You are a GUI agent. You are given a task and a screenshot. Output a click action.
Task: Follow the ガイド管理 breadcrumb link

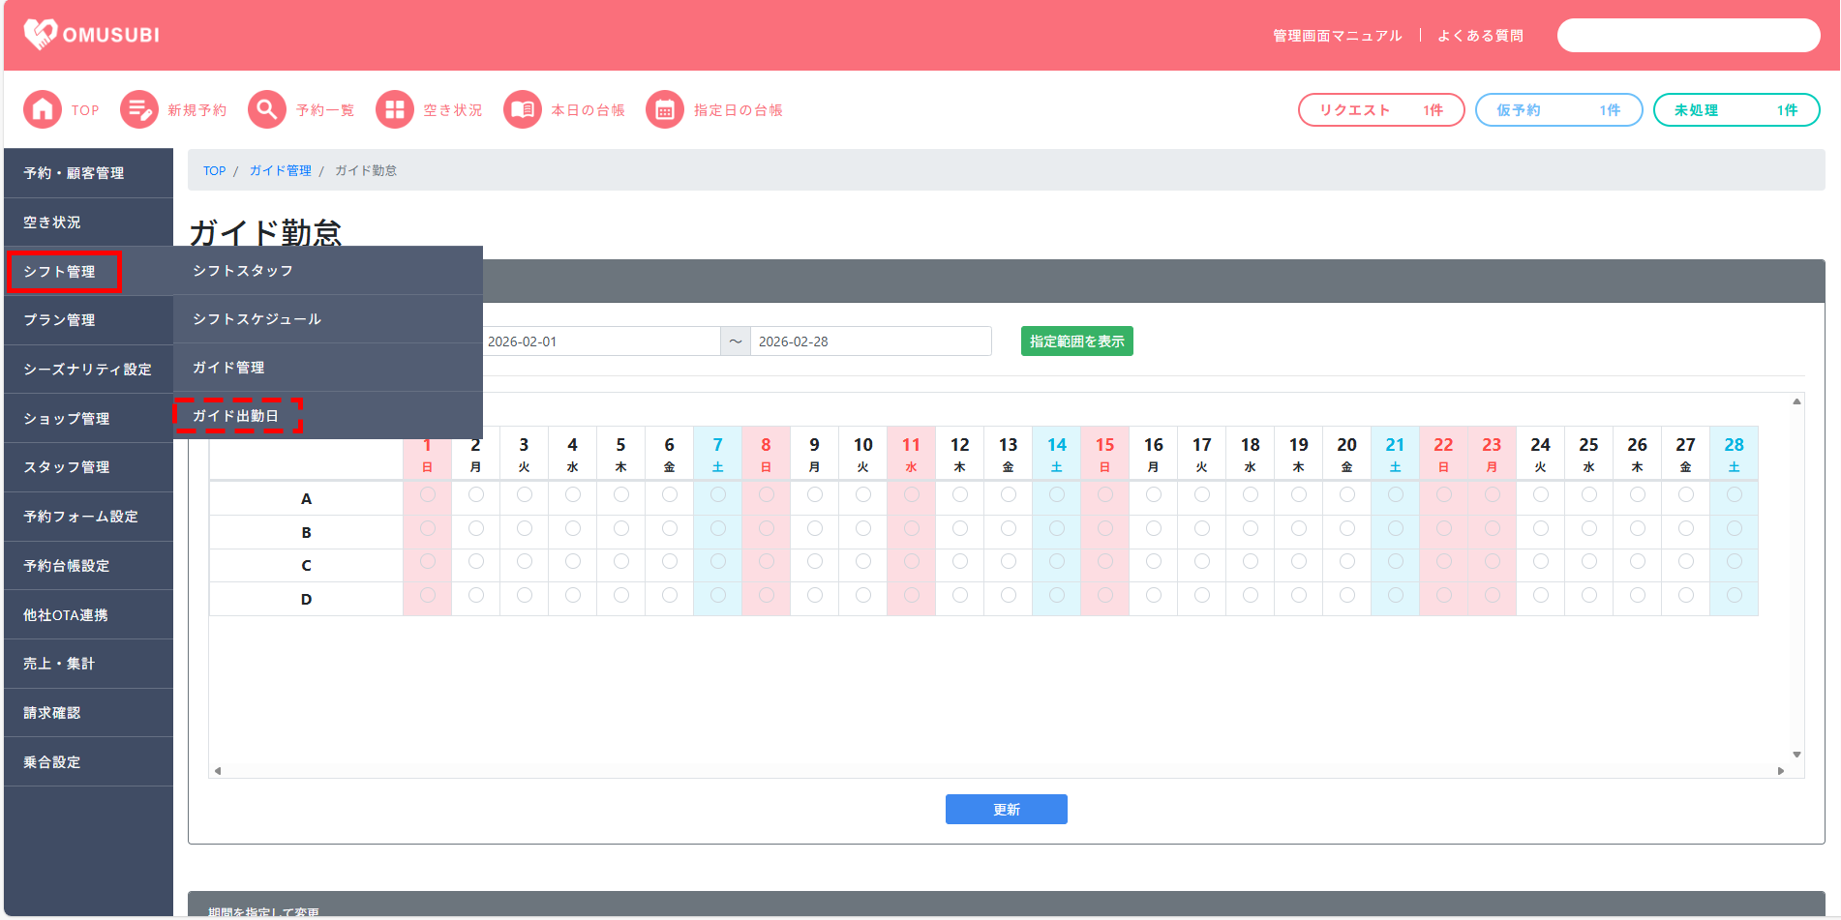[x=280, y=171]
